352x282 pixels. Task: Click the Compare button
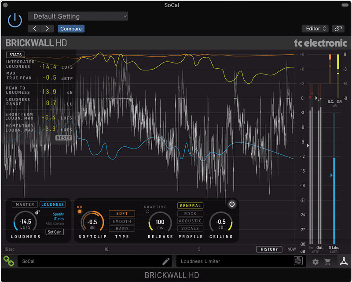click(x=71, y=29)
